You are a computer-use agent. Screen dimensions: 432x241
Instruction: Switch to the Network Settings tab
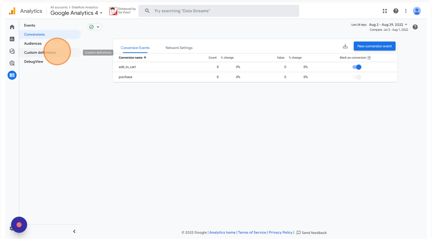click(179, 48)
